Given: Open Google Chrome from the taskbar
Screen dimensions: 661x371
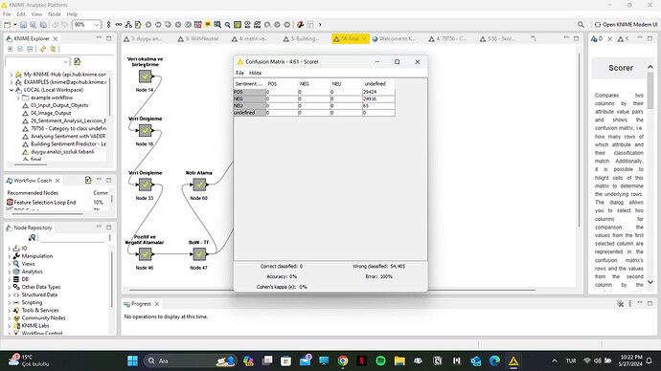Looking at the screenshot, I should pos(343,360).
